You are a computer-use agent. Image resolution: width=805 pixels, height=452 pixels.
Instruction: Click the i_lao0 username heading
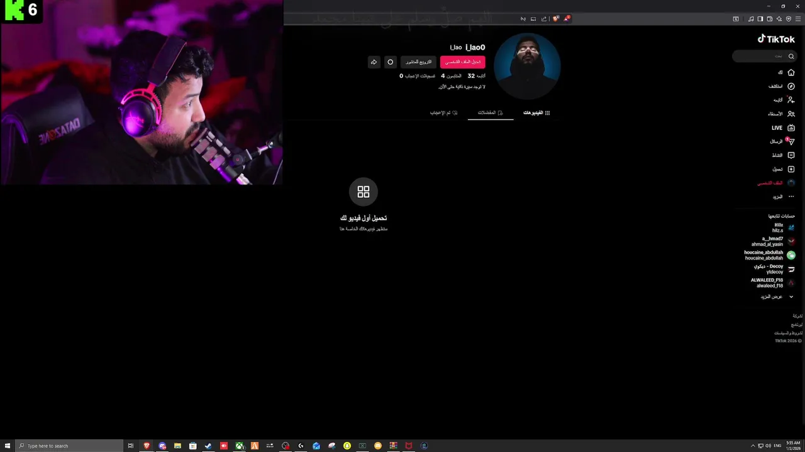(x=475, y=47)
